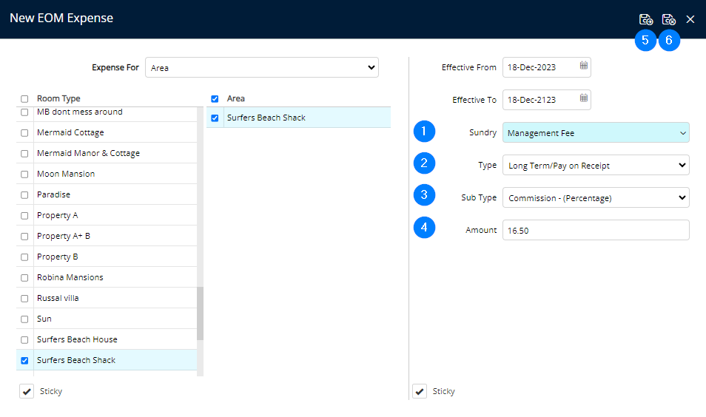Screen dimensions: 706x417
Task: Check the Property B room type
Action: [x=24, y=257]
